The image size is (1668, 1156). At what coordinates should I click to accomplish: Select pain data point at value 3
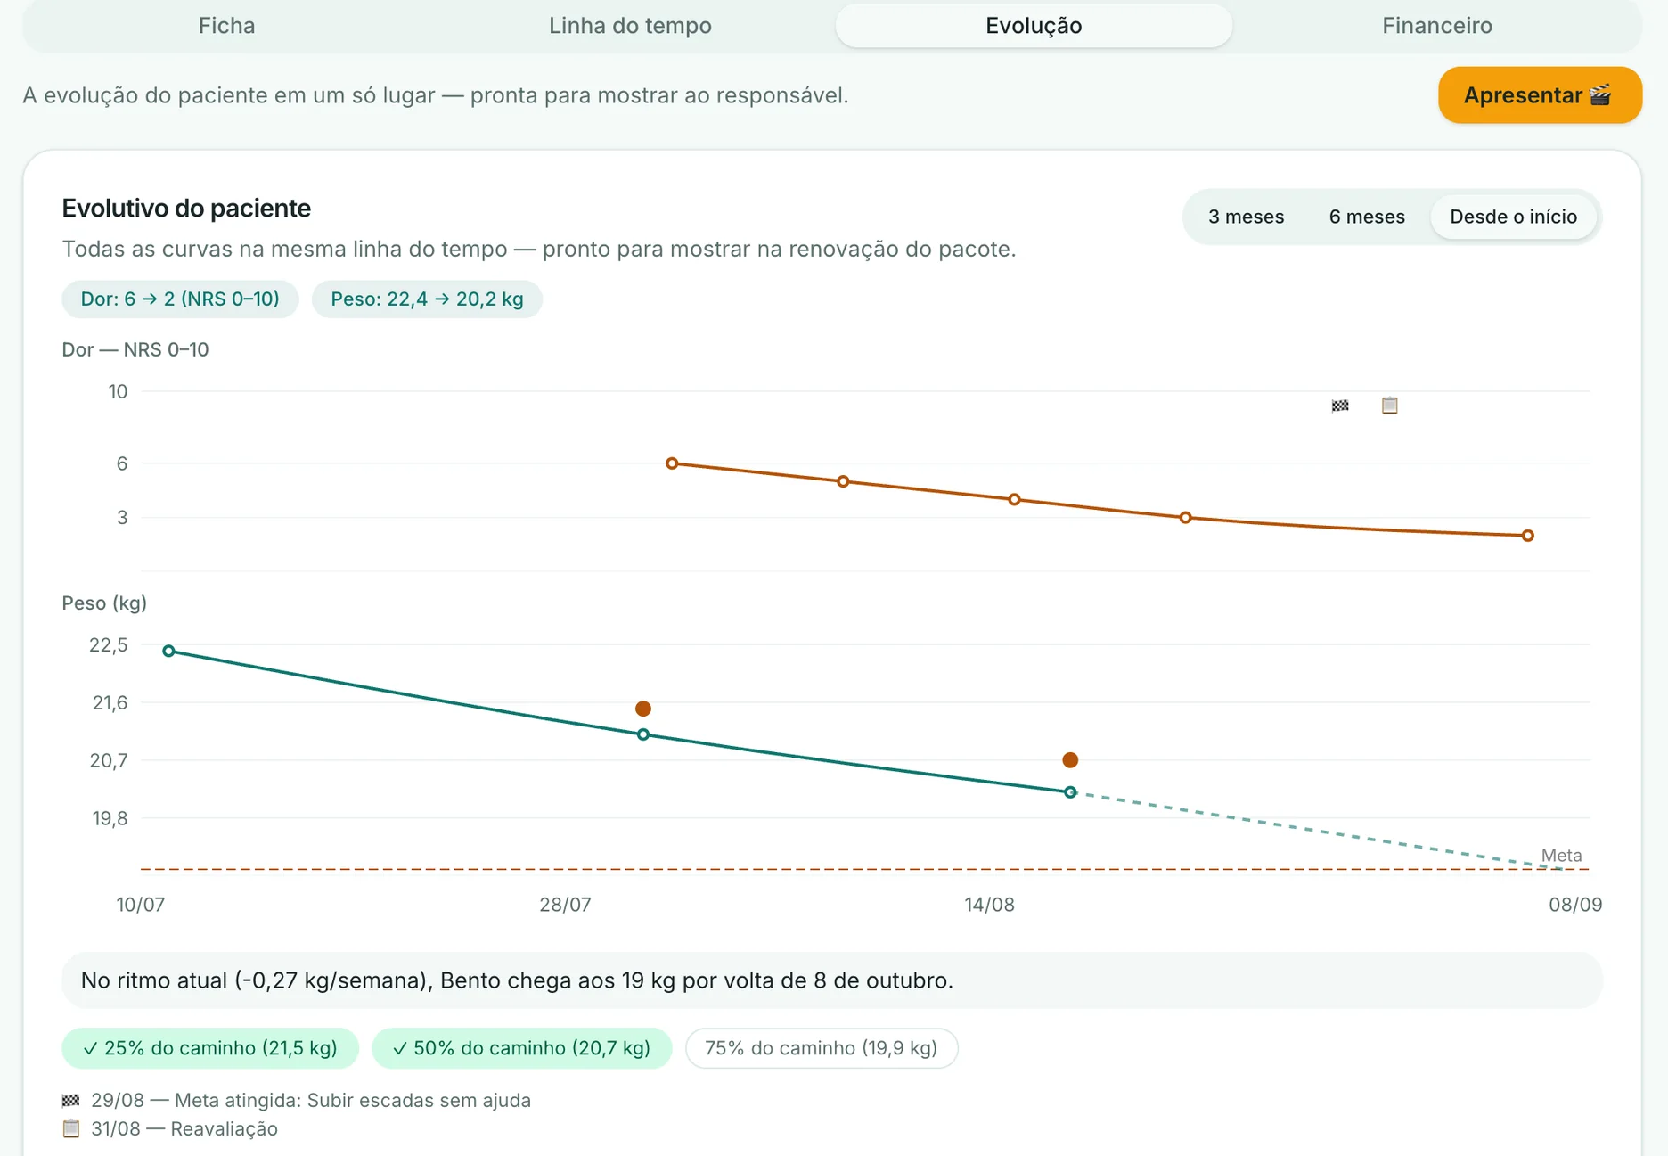(x=1185, y=518)
